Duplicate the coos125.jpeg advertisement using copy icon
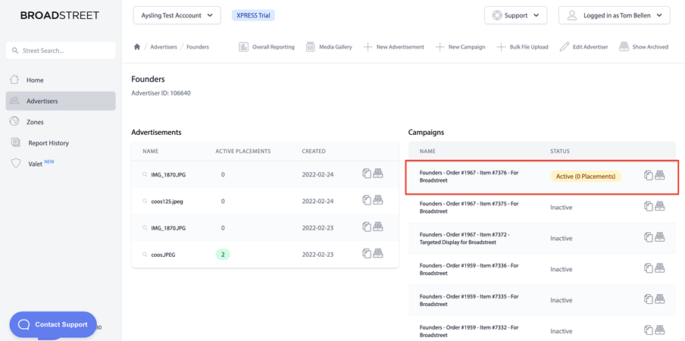The height and width of the screenshot is (341, 685). tap(367, 200)
